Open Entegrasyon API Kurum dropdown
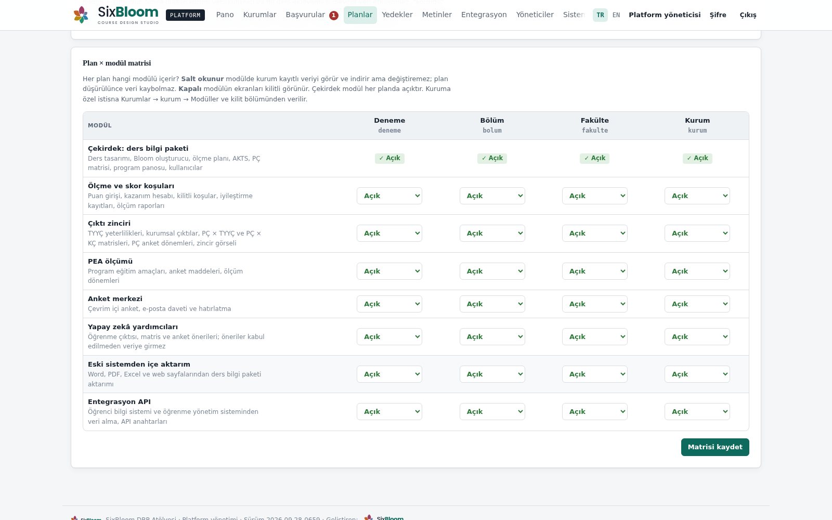The width and height of the screenshot is (832, 520). point(697,412)
